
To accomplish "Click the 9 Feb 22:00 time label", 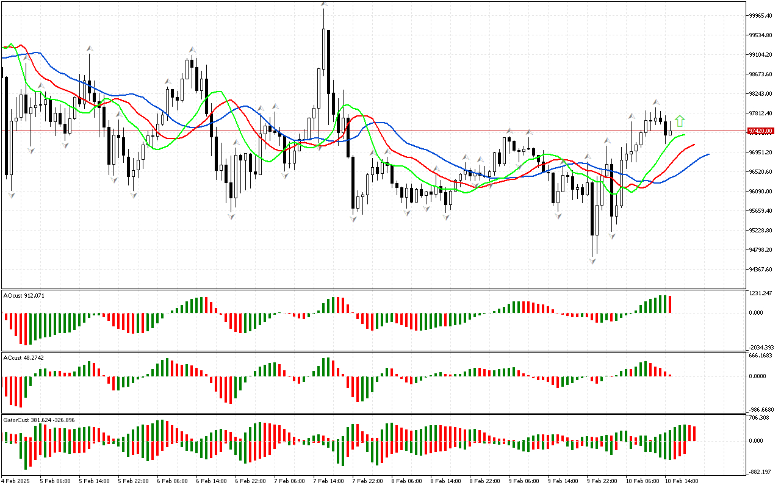I will [602, 481].
